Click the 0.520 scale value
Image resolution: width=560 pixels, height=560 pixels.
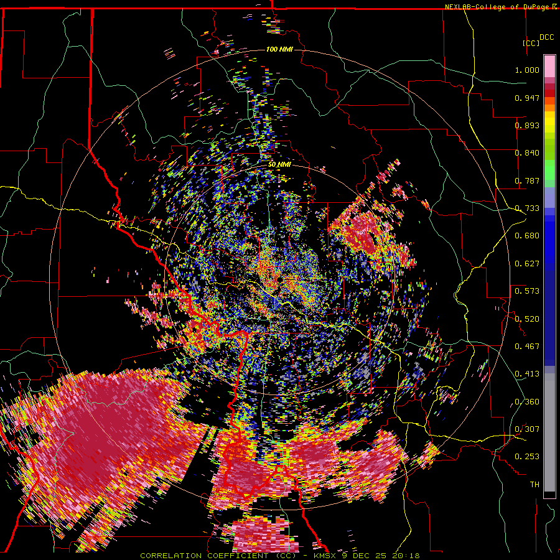pyautogui.click(x=527, y=319)
